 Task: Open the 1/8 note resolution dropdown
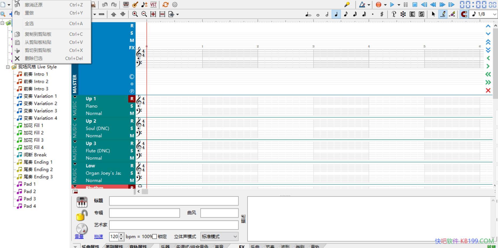click(x=495, y=14)
